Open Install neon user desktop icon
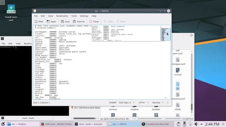226x127 pixels. (11, 13)
